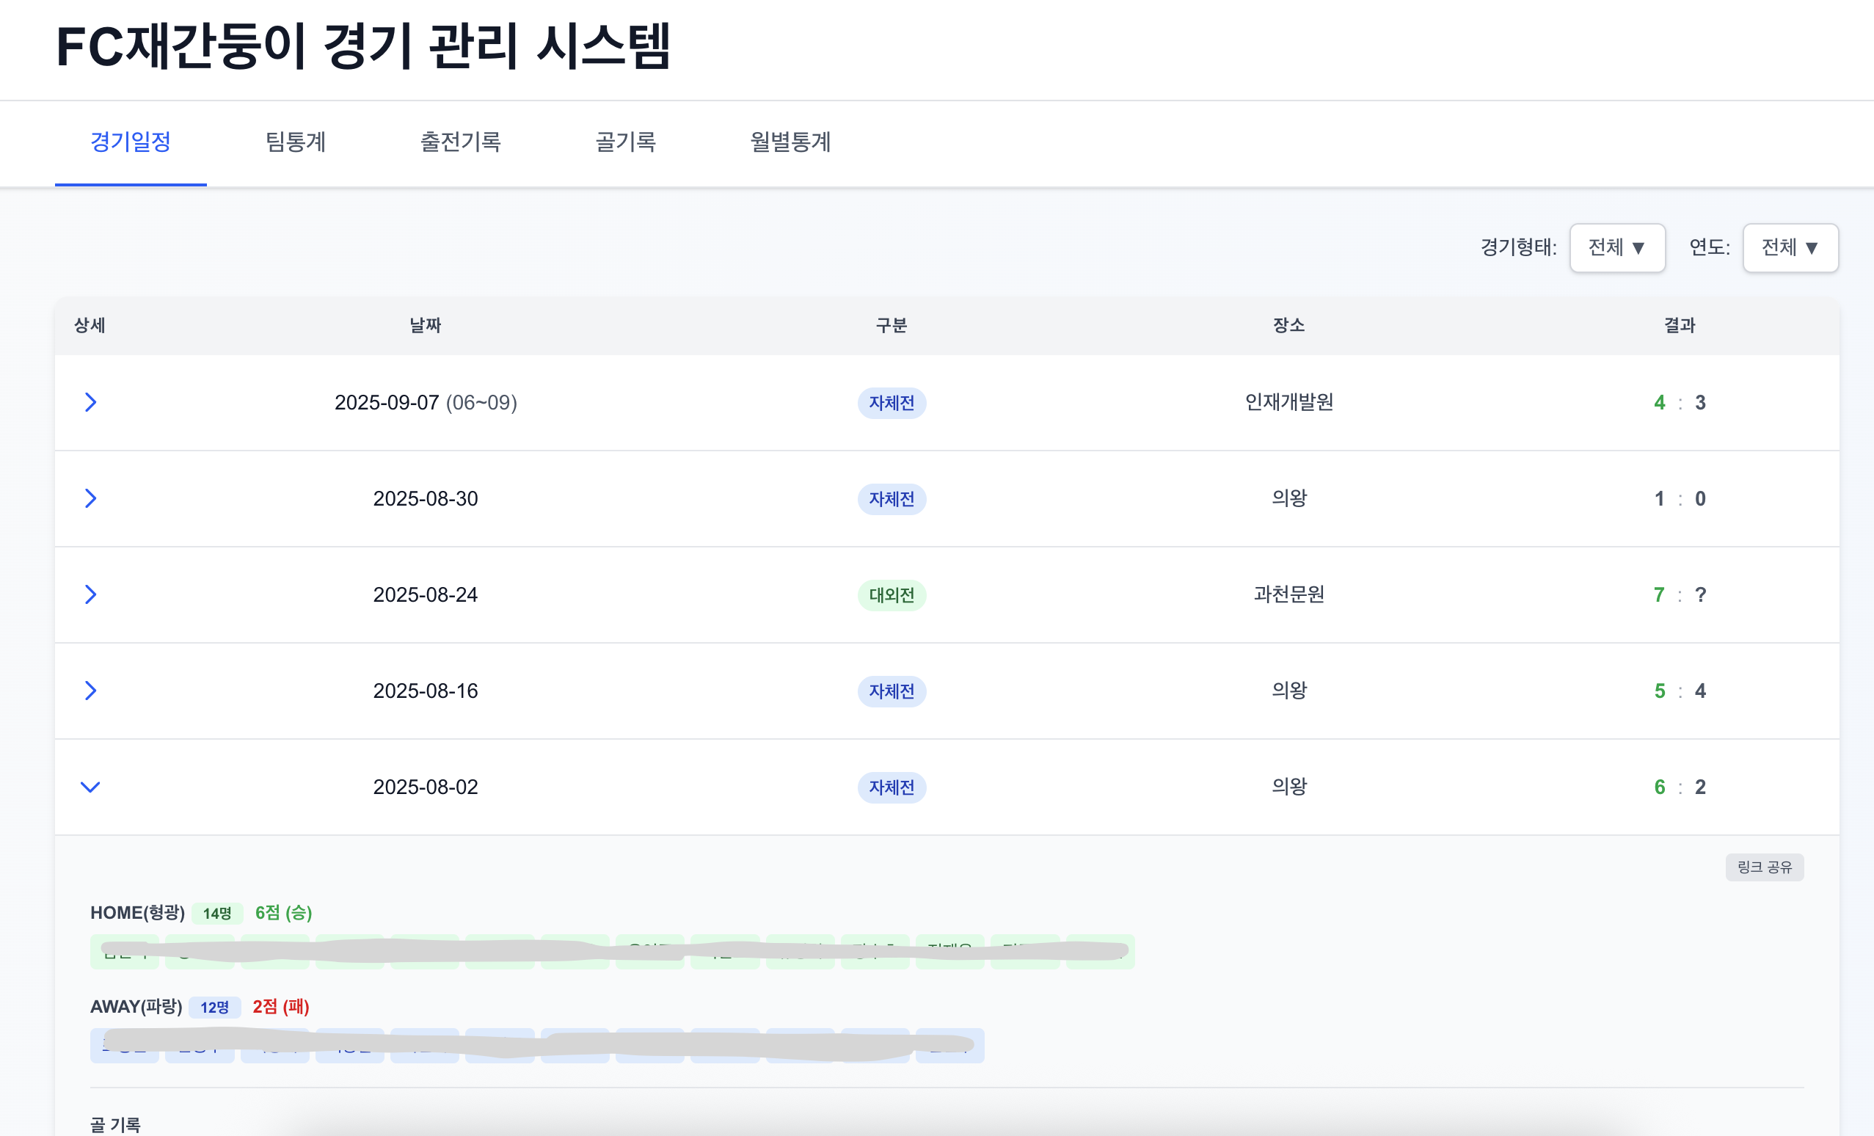Go to the 골기록 tab
The image size is (1874, 1136).
pos(625,142)
